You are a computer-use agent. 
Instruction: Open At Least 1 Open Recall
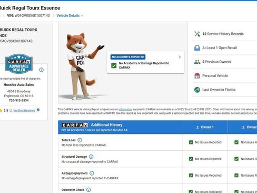(220, 48)
